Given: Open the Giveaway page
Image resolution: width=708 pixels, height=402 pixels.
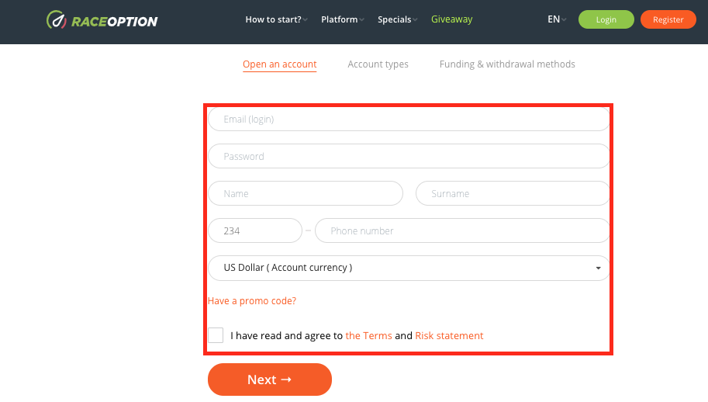Looking at the screenshot, I should (451, 19).
